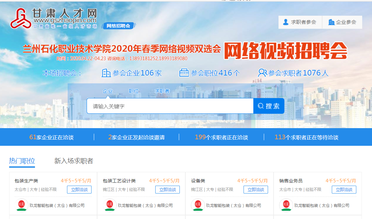This screenshot has height=219, width=372.
Task: Click 立即洽谈 for 设备类
Action: [x=256, y=190]
